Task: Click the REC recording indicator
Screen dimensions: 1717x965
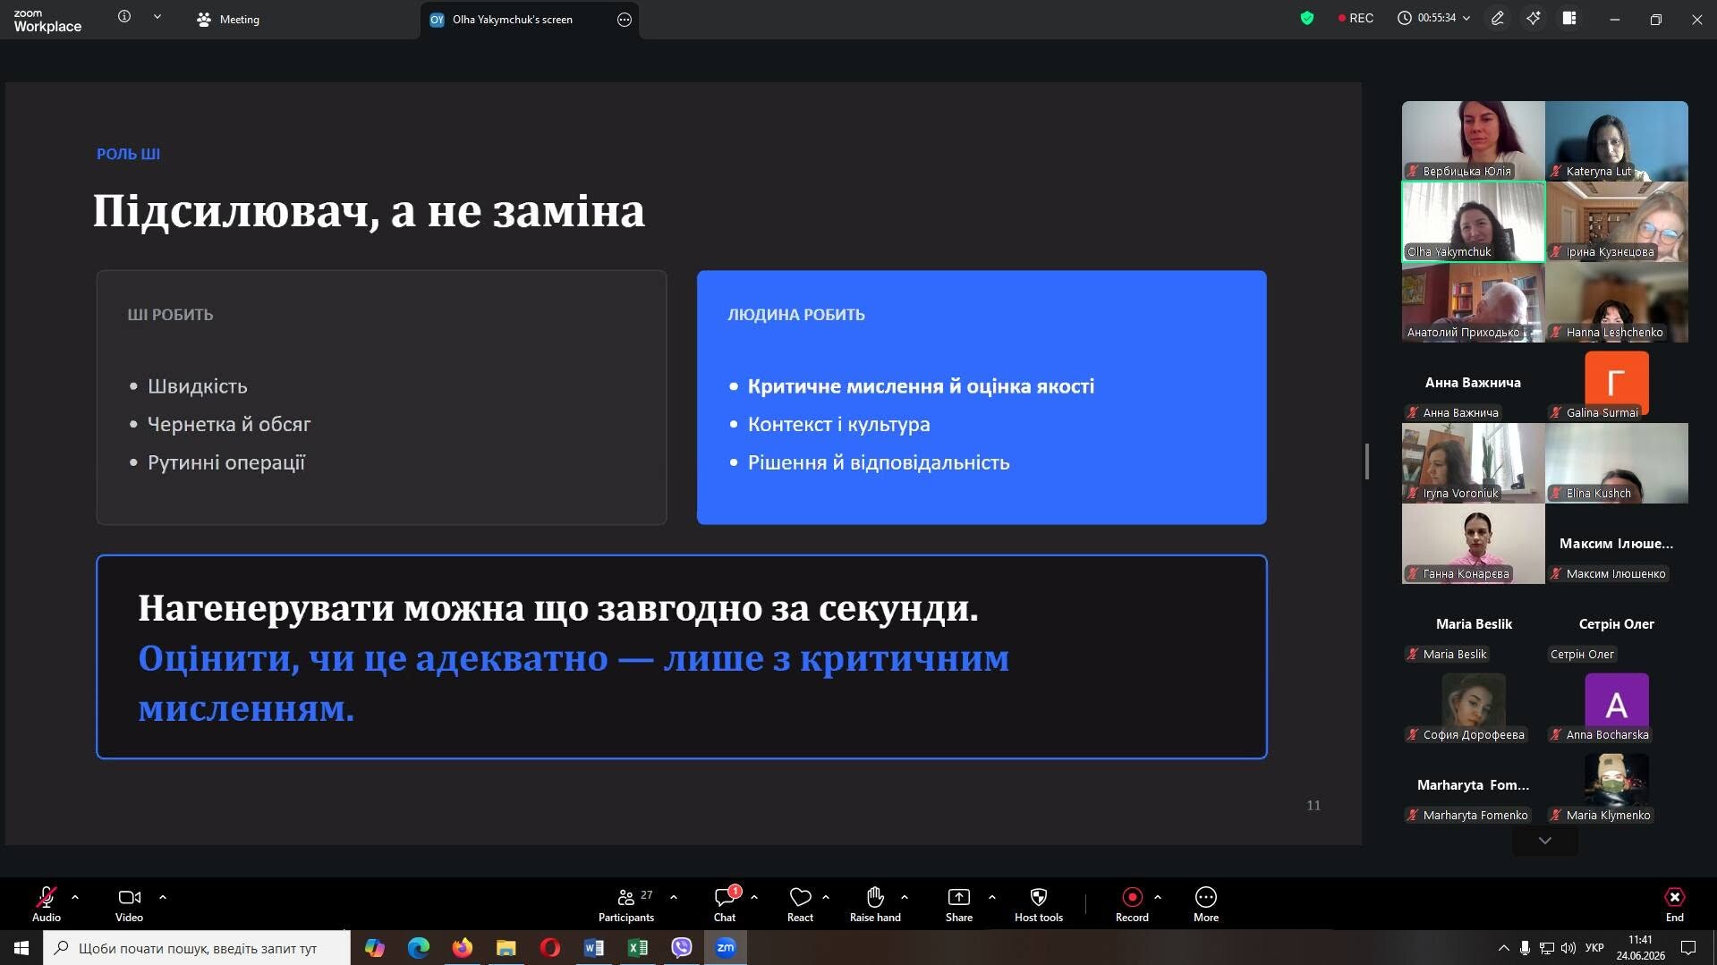Action: [x=1356, y=18]
